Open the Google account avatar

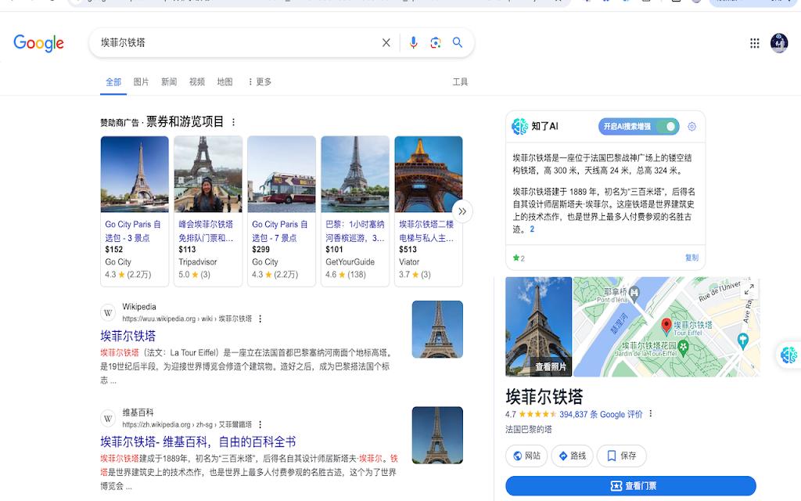pyautogui.click(x=779, y=43)
